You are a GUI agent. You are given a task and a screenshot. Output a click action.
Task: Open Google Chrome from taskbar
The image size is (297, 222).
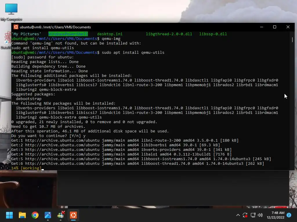35,215
